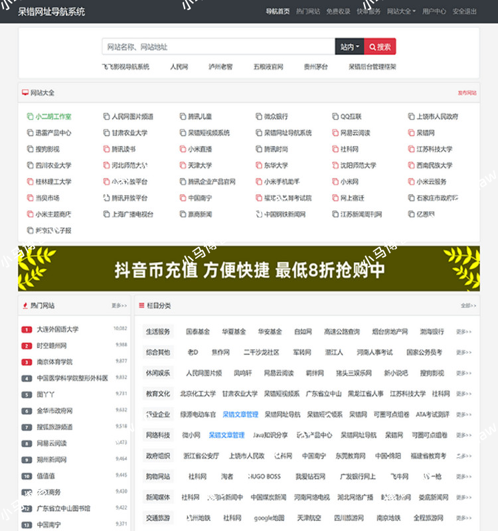Focus the 网站名称、网站地址 search field
This screenshot has height=531, width=498.
218,46
